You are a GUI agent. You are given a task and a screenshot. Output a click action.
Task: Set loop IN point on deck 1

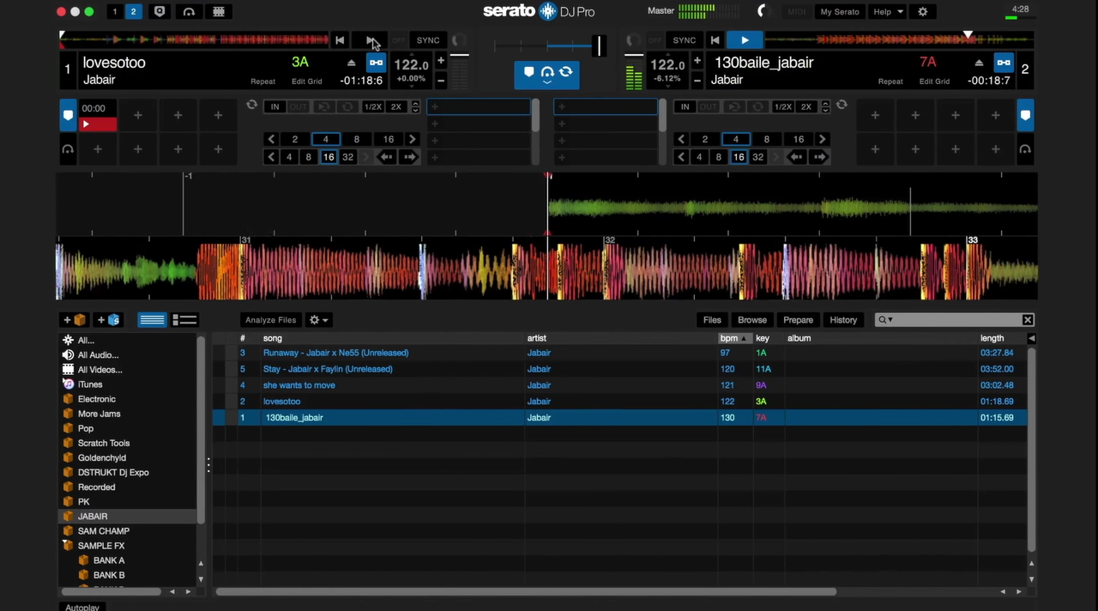(x=274, y=107)
